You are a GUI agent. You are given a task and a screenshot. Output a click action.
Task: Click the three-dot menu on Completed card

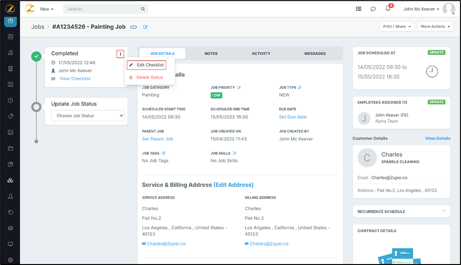point(120,54)
